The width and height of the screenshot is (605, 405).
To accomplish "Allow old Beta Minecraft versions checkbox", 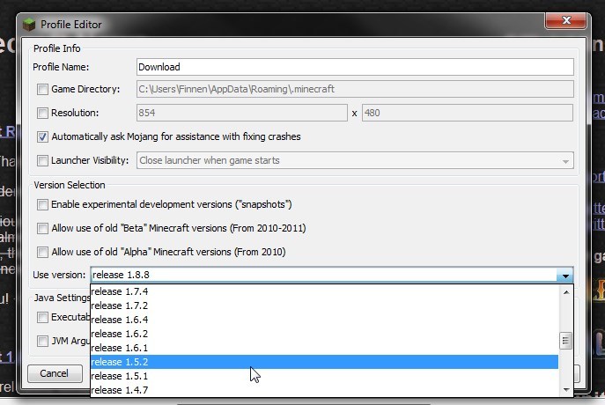I will click(42, 228).
